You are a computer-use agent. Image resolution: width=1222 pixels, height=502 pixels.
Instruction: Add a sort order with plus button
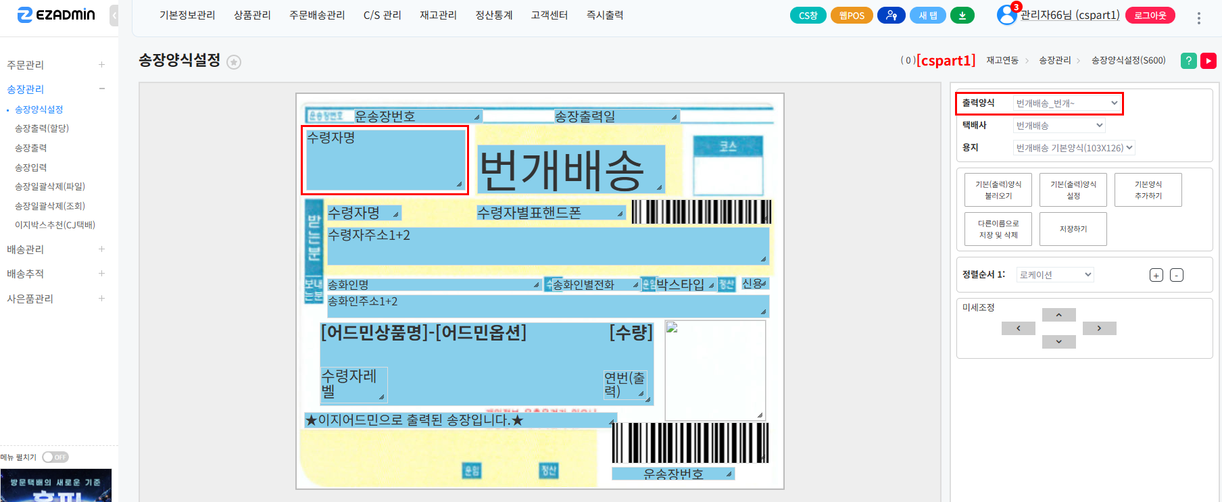point(1156,275)
